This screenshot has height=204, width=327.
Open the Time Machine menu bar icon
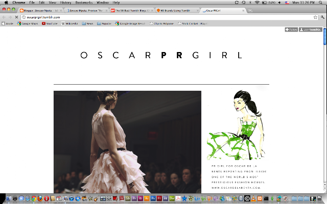(x=244, y=3)
